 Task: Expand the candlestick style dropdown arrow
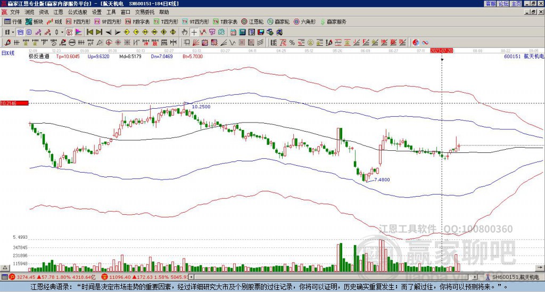pos(62,33)
